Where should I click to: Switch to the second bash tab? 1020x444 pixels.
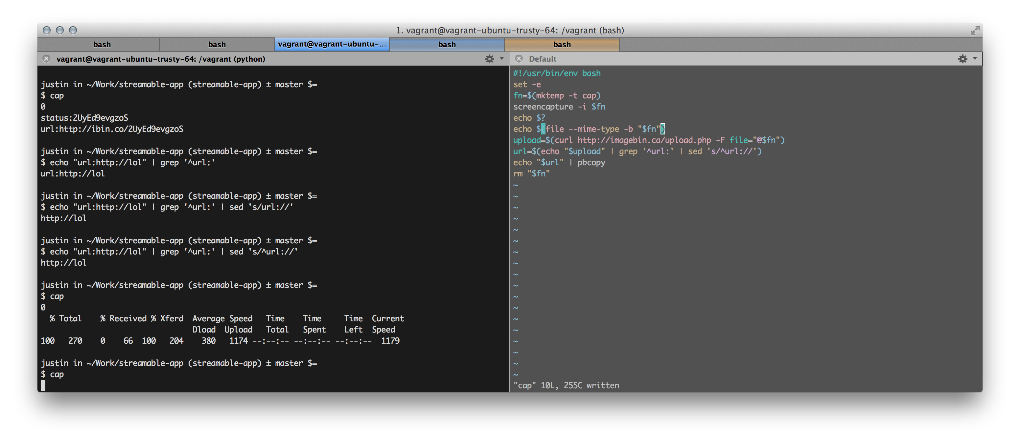(x=217, y=45)
